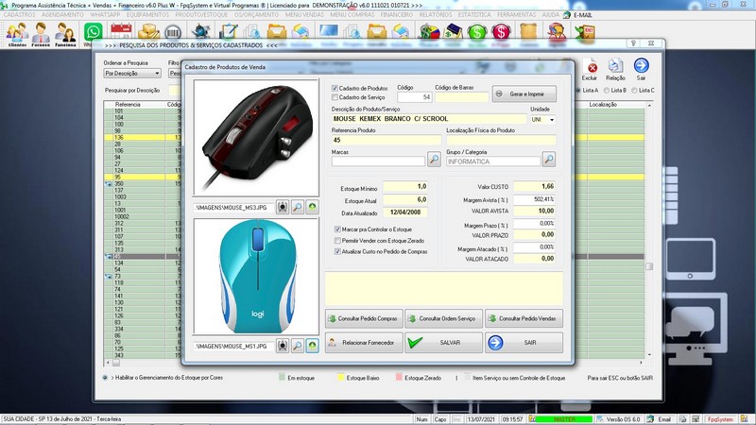Open the red dollar coin icon
The width and height of the screenshot is (756, 425).
coord(501,32)
